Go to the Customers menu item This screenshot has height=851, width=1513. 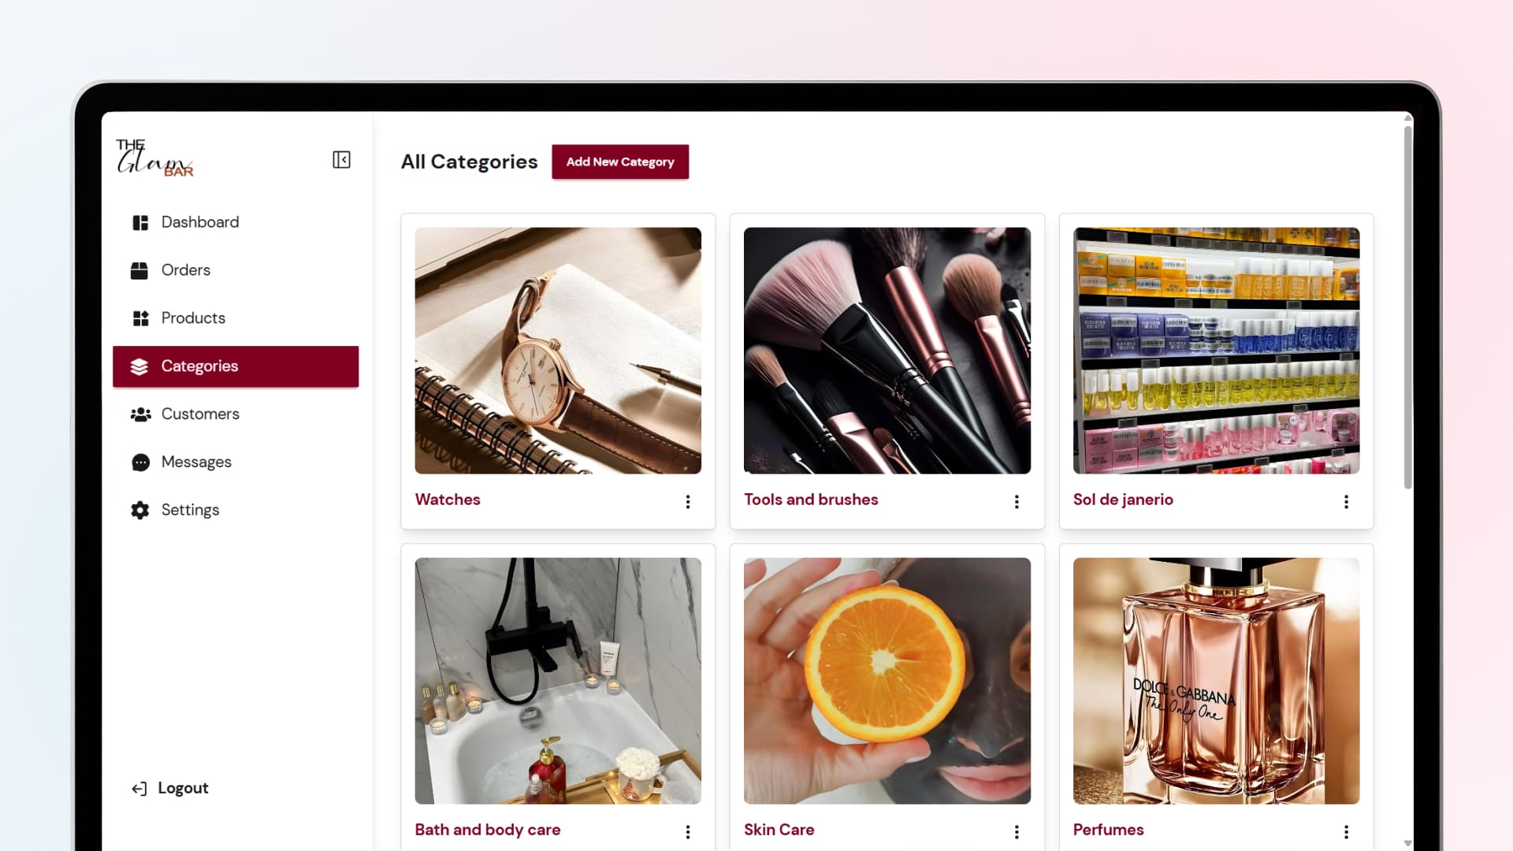[236, 414]
